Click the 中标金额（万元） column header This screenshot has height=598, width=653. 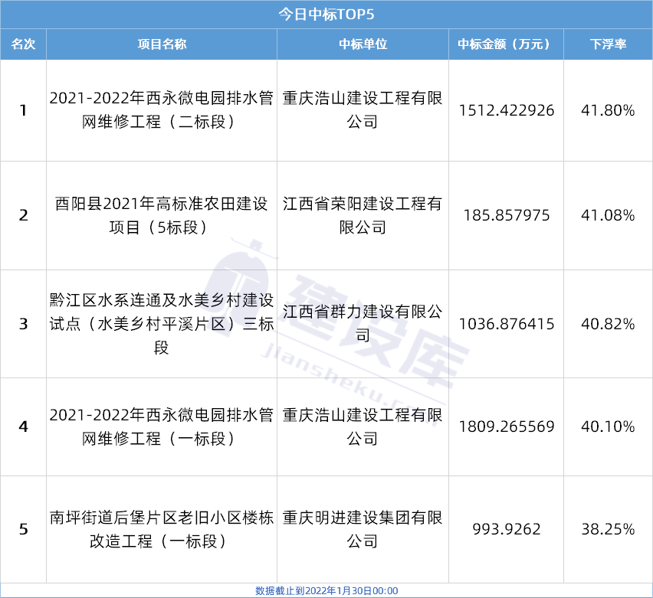pyautogui.click(x=505, y=44)
